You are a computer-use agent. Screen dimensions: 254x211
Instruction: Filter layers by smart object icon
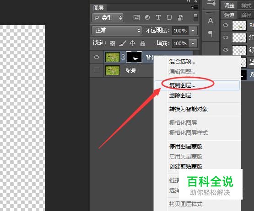(x=180, y=18)
